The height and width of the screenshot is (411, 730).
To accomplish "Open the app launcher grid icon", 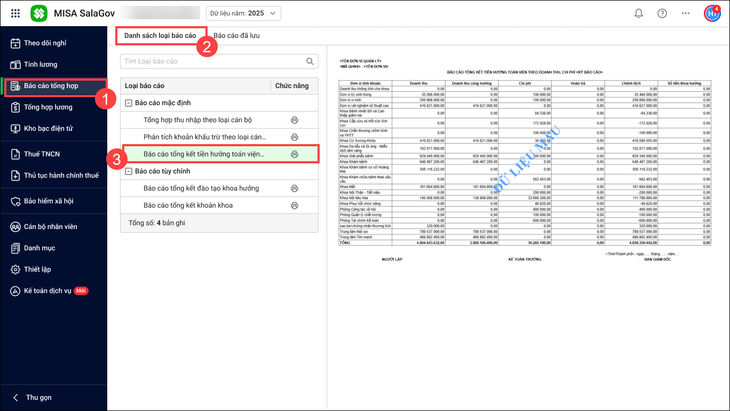I will 15,13.
